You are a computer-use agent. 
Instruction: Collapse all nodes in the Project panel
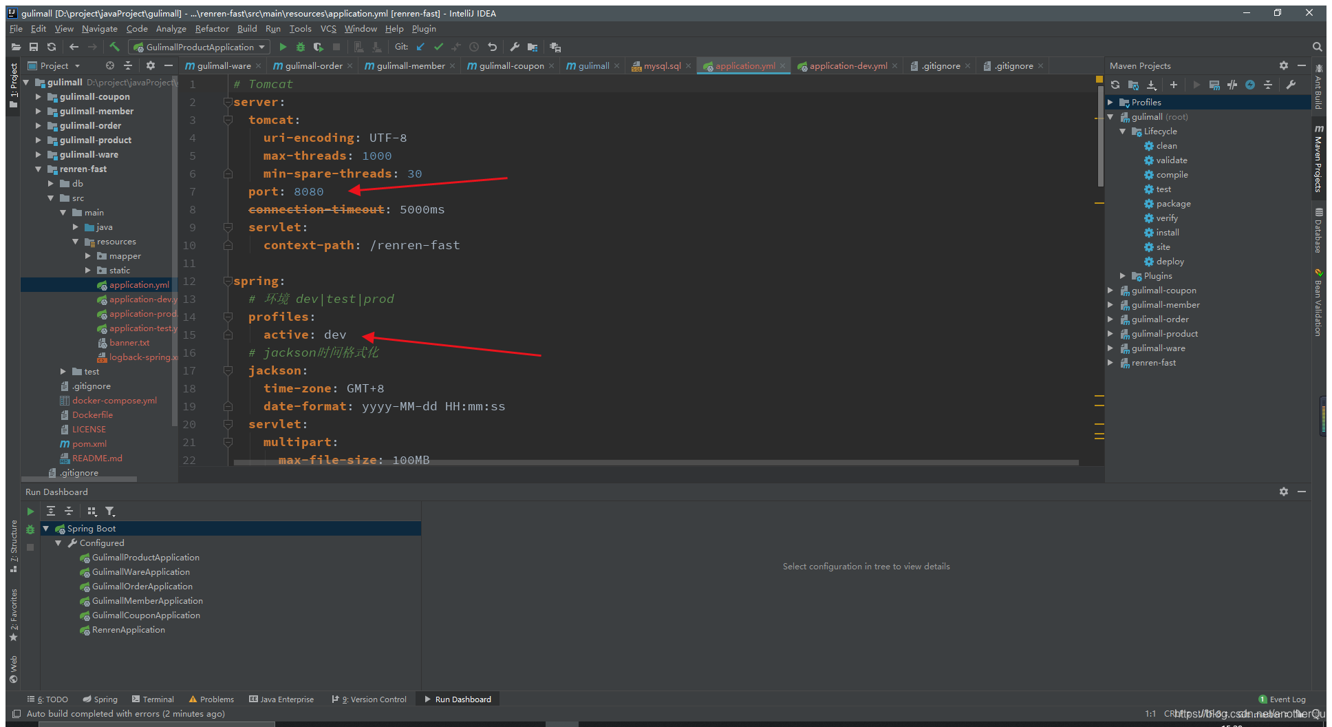pos(128,65)
